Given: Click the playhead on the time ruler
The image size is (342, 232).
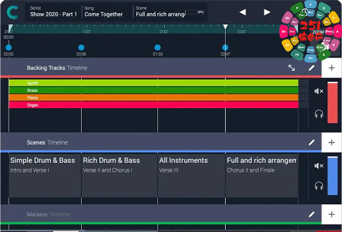Looking at the screenshot, I should point(225,27).
